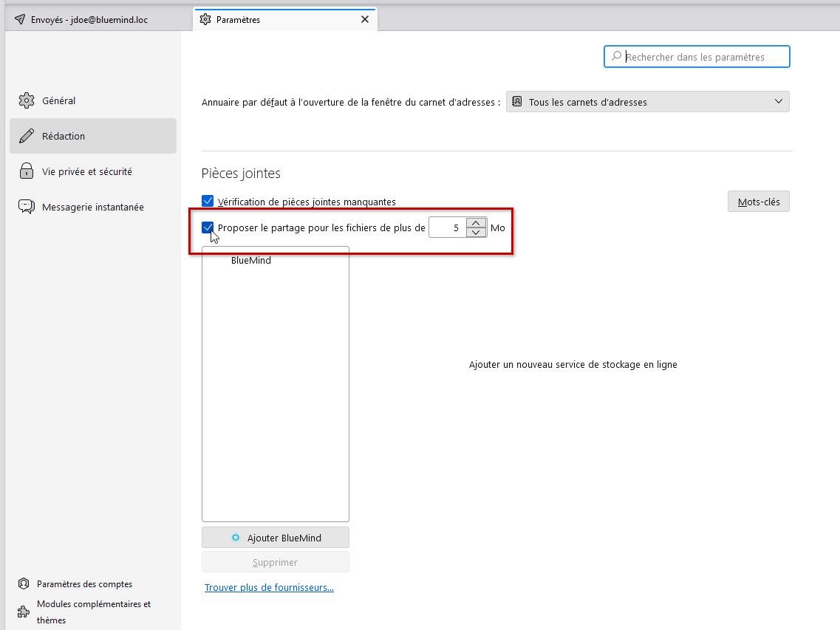Viewport: 840px width, 630px height.
Task: Click the Rédaction pencil icon
Action: coord(27,136)
